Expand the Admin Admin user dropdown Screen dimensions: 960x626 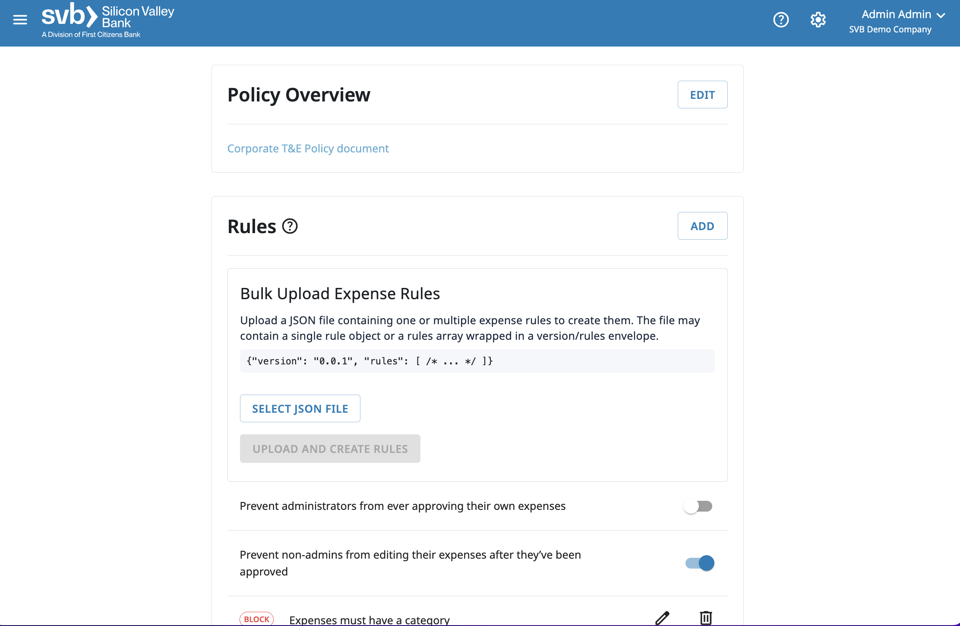click(896, 14)
